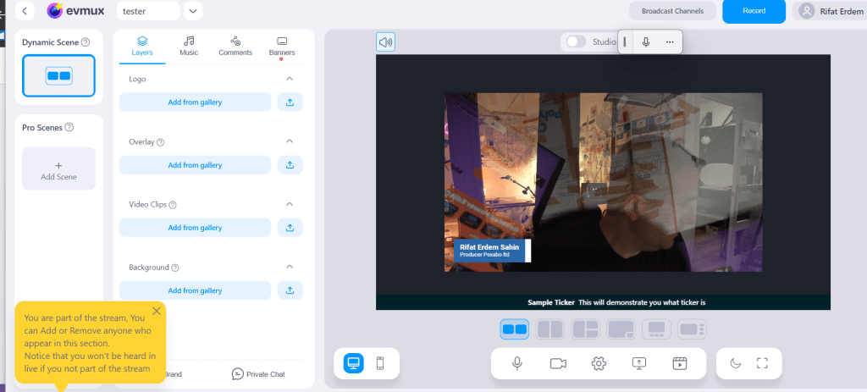Screen dimensions: 867x392
Task: Click the Rifat Erdem Sahin name banner
Action: (492, 251)
